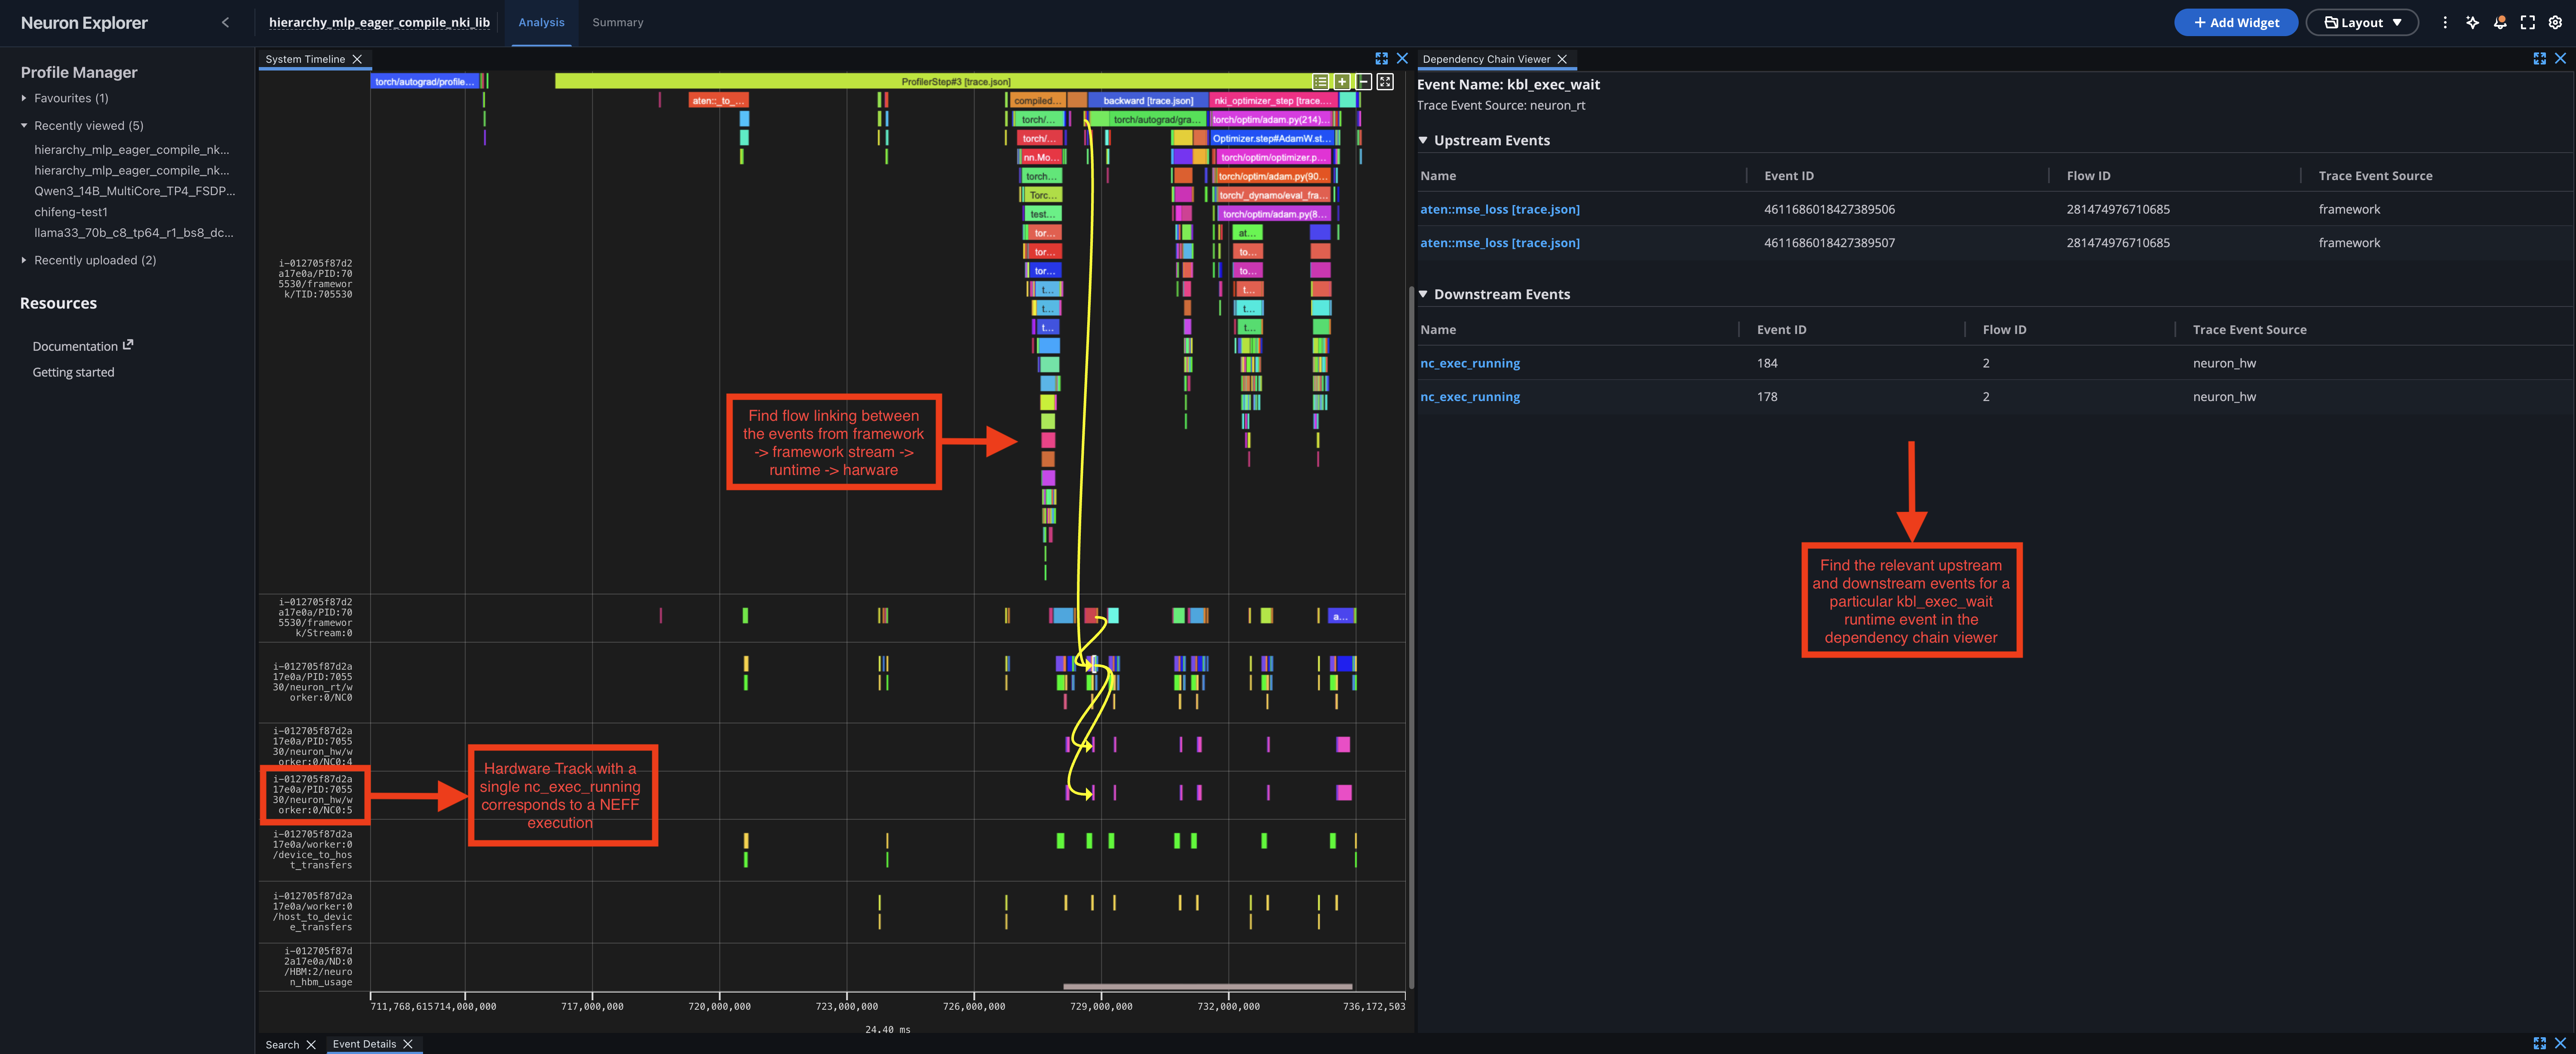Screen dimensions: 2576x1054
Task: Expand the Recently uploaded (2) group
Action: (x=24, y=260)
